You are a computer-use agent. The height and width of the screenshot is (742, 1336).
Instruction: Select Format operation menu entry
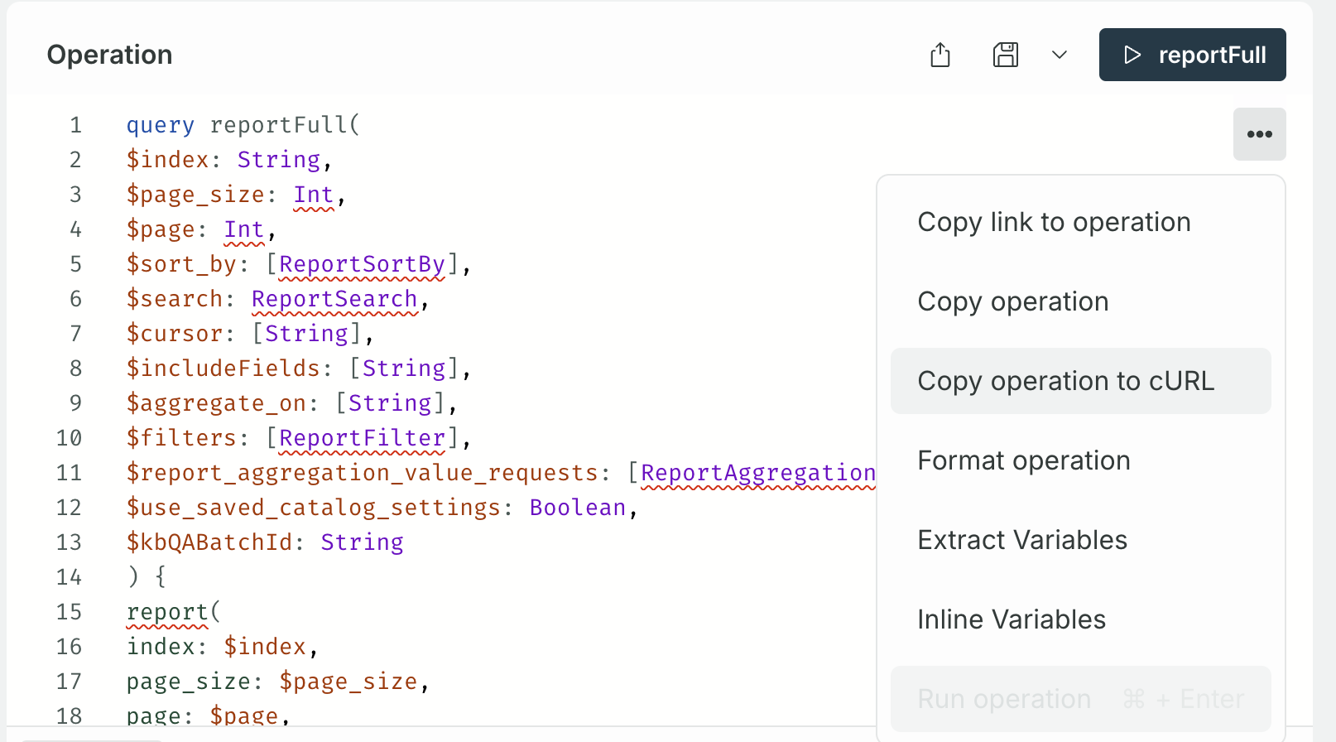click(1081, 460)
